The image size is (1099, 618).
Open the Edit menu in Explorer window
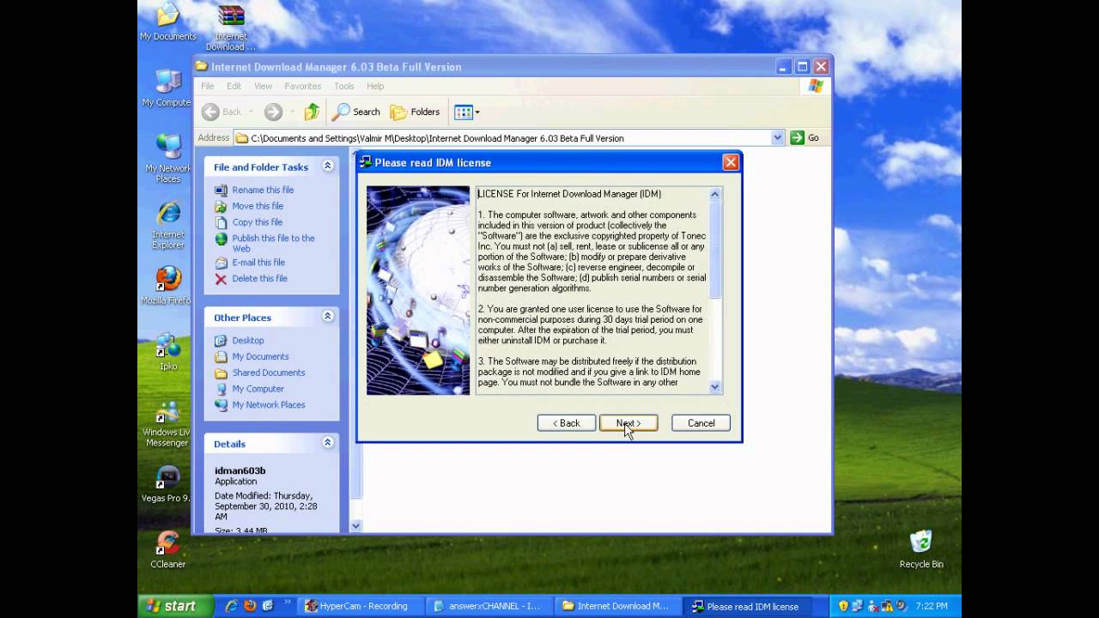234,86
